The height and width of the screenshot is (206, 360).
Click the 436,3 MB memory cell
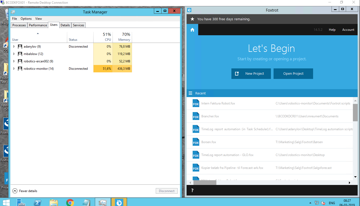tap(122, 69)
